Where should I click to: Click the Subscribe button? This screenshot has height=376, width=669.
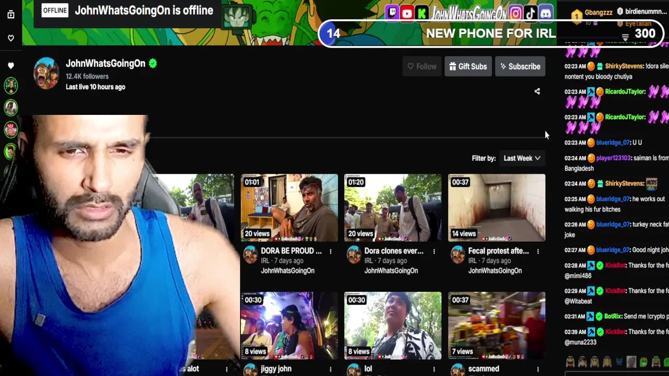point(520,66)
